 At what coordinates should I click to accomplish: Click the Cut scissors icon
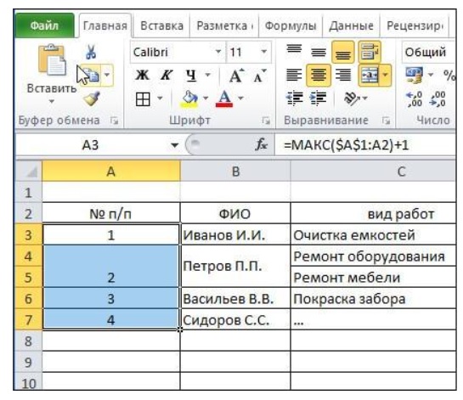[x=91, y=52]
